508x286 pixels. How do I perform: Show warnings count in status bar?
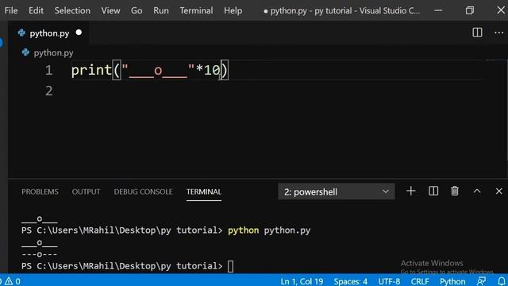pos(12,281)
